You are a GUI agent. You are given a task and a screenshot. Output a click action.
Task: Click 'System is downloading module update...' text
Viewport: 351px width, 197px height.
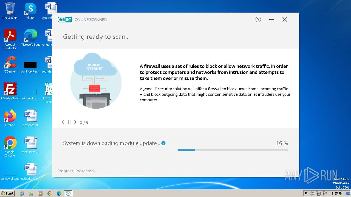click(111, 143)
